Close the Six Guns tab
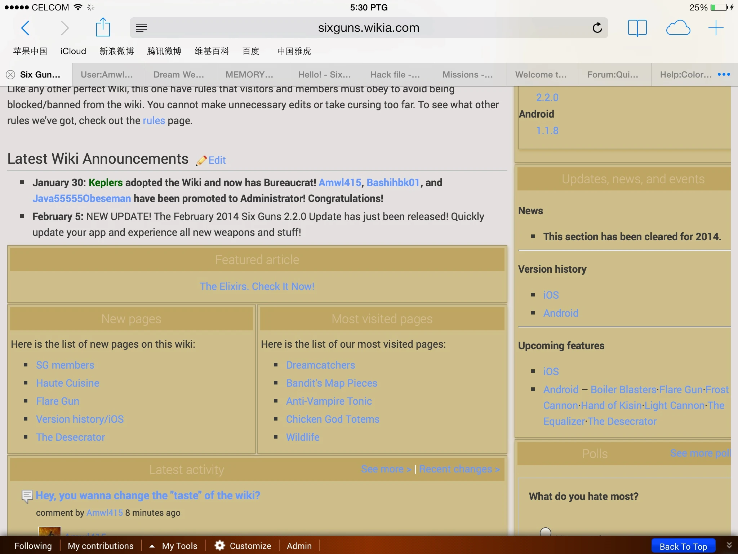Screen dimensions: 738x554 [x=10, y=75]
